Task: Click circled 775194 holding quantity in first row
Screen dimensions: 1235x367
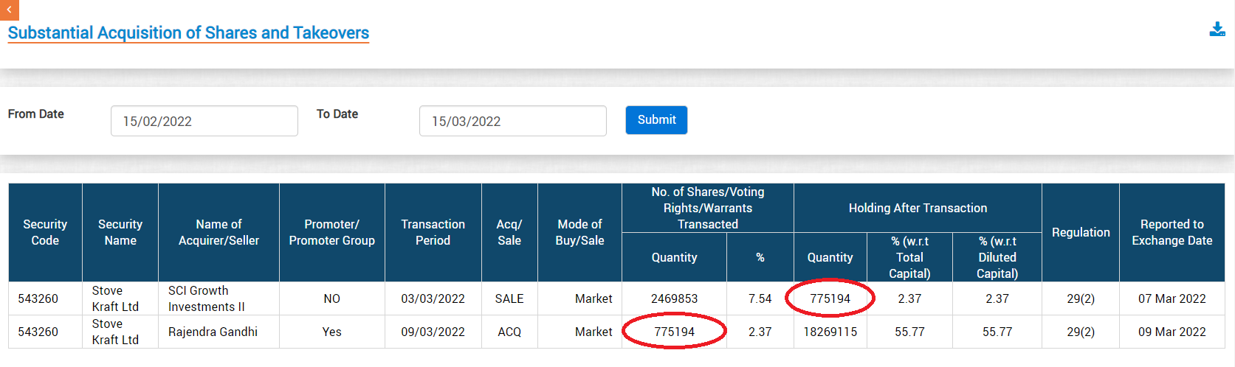Action: click(x=830, y=298)
